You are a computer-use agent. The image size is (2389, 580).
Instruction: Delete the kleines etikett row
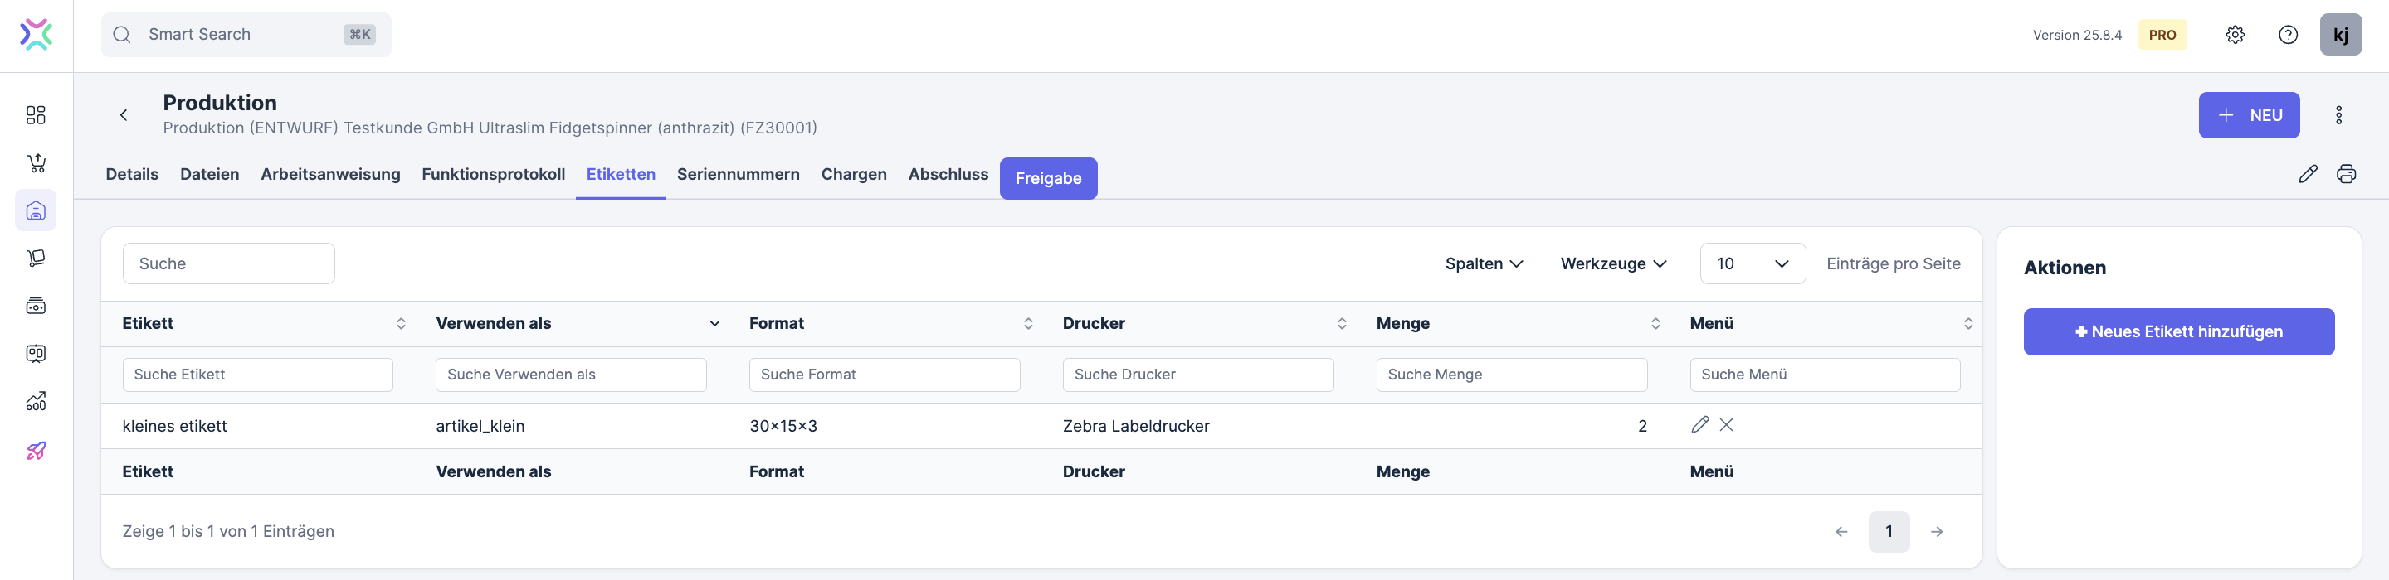[x=1726, y=425]
